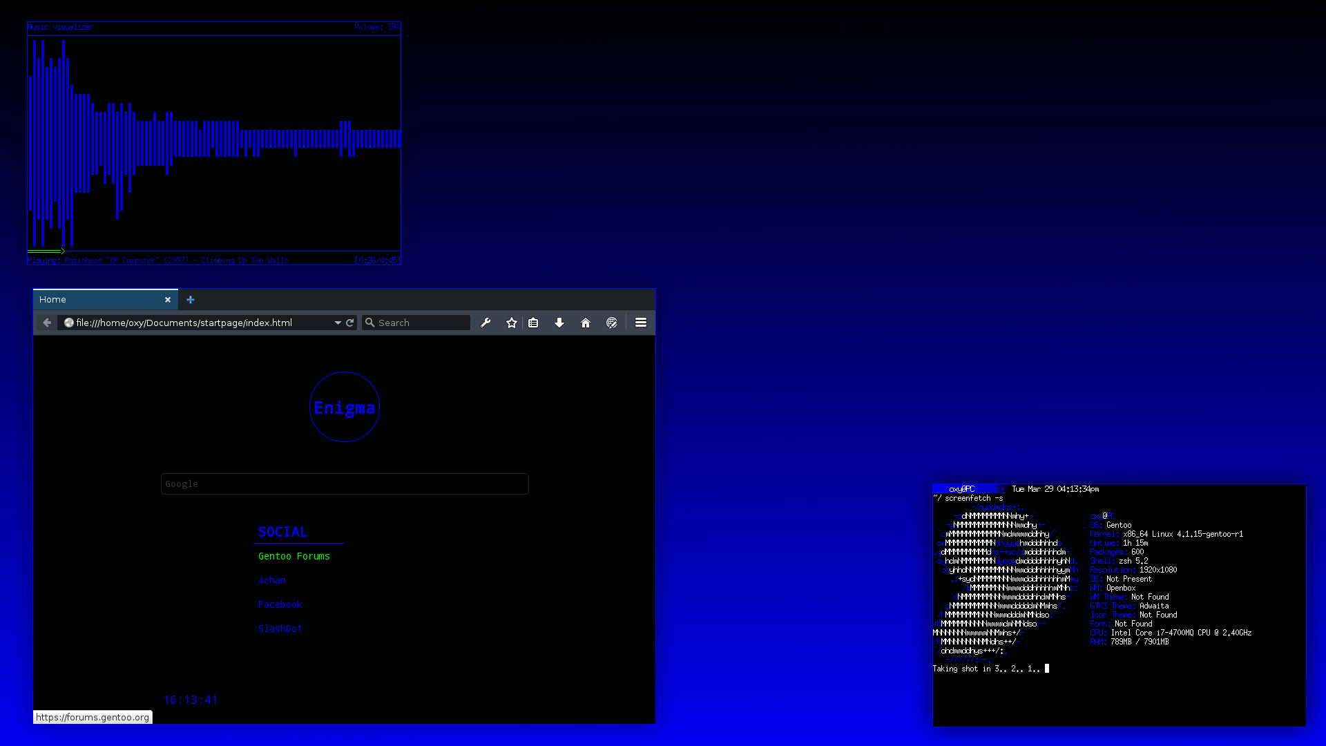Screen dimensions: 1326x746
Task: Reload the startpage with the refresh icon
Action: click(350, 323)
